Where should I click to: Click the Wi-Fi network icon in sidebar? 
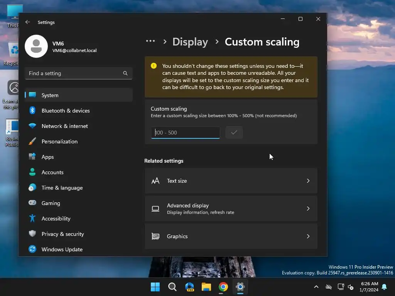coord(32,126)
